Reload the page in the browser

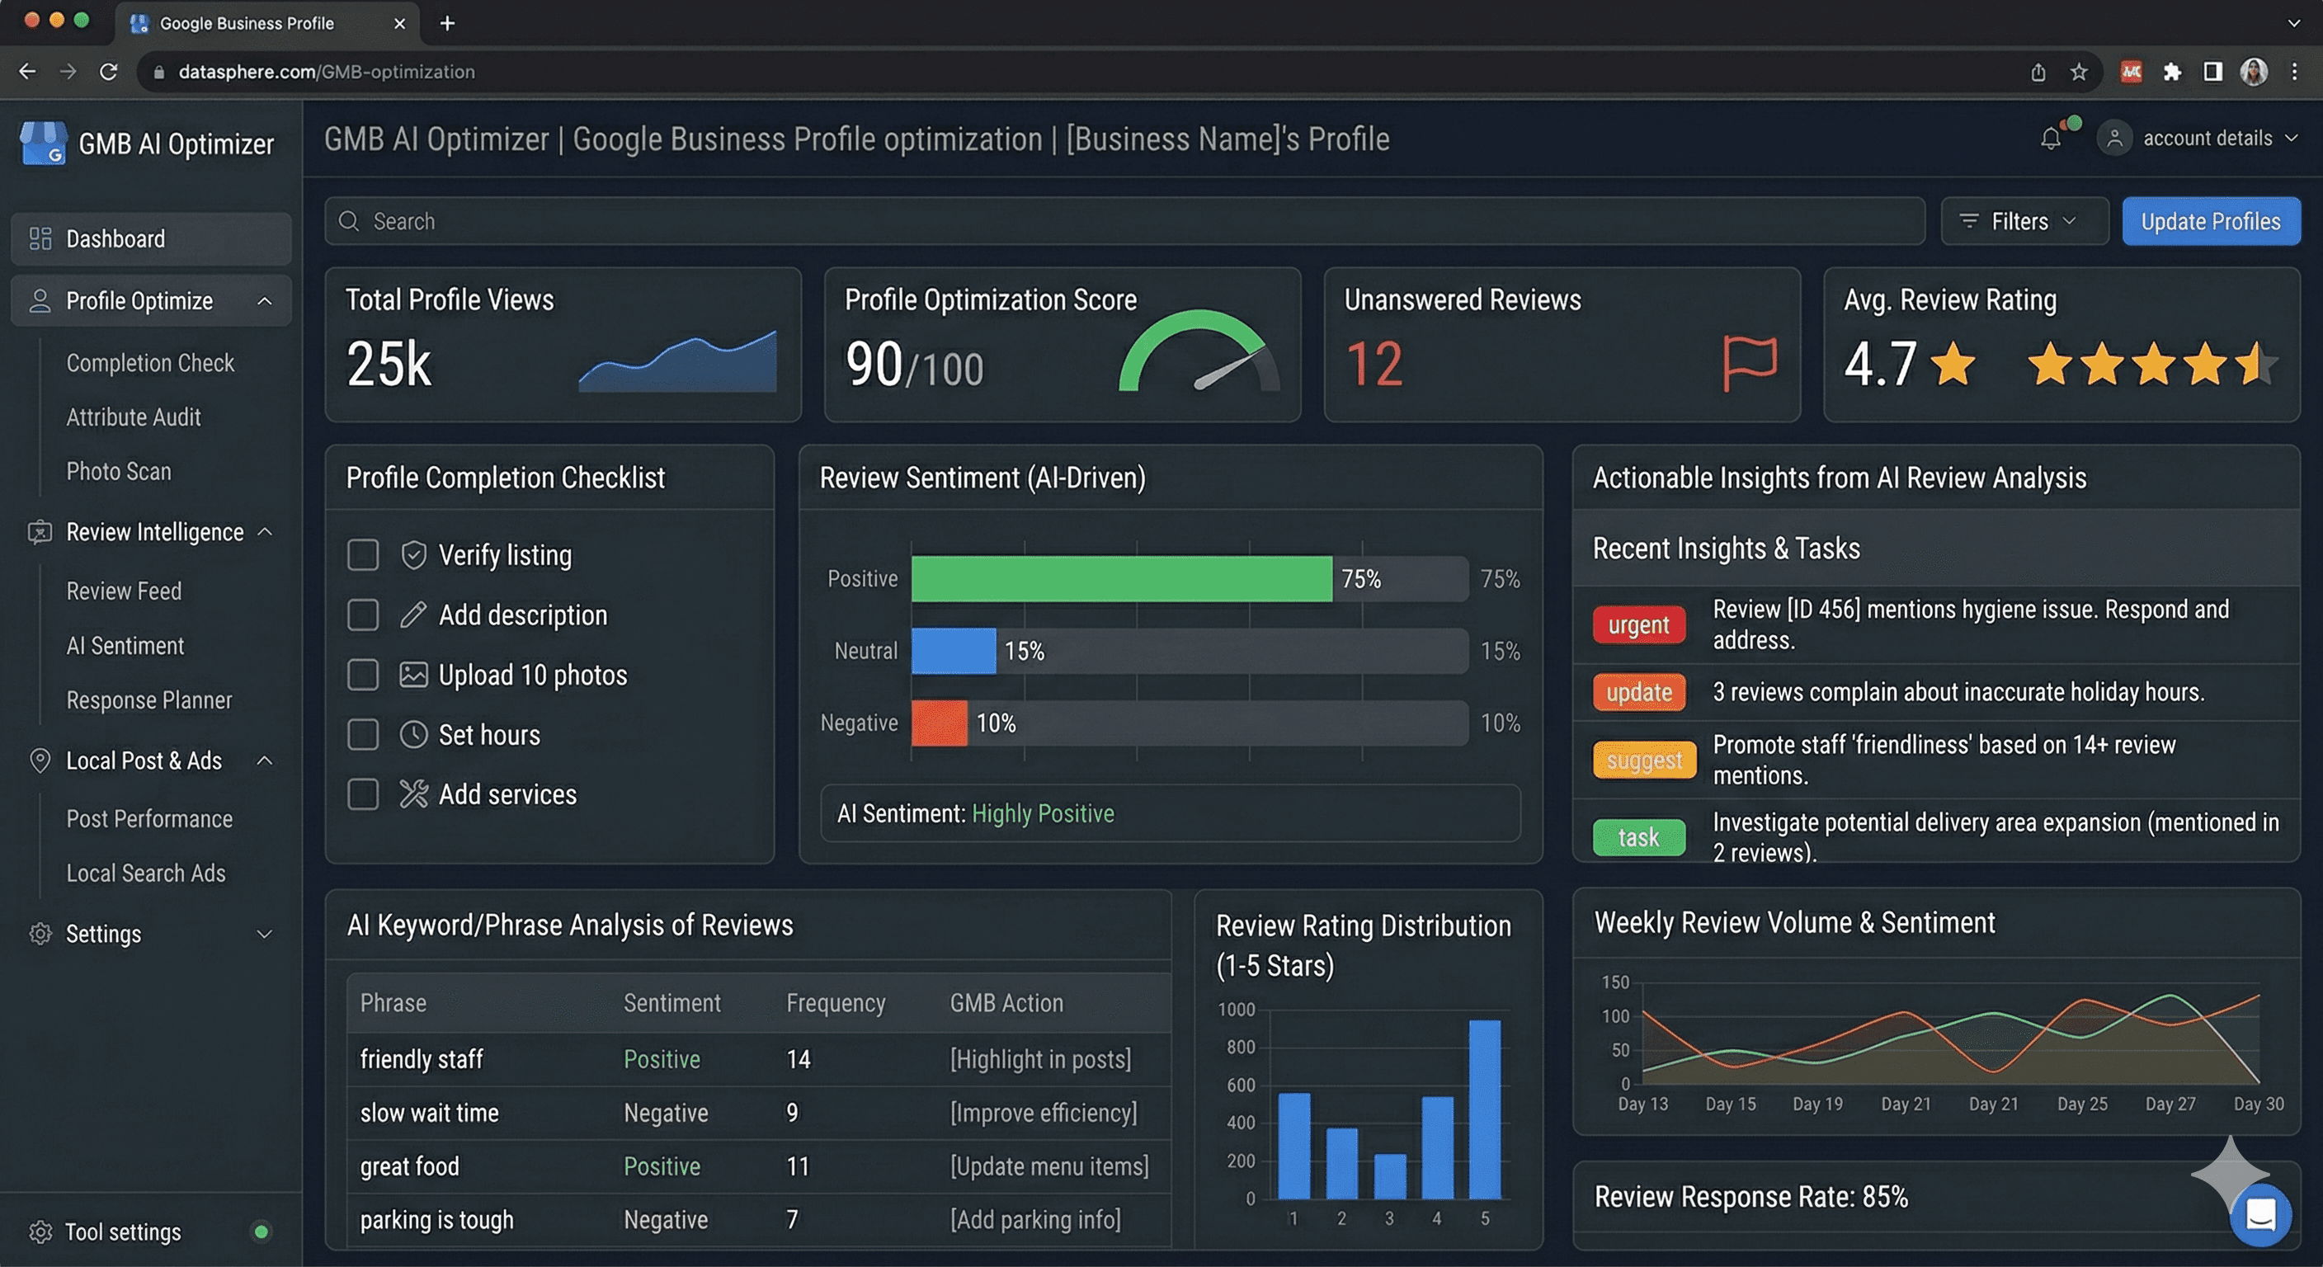click(108, 72)
